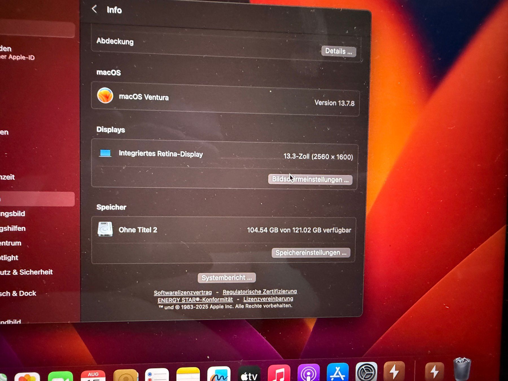Screen dimensions: 508x381
Task: Click the 'Ohne Titel 2' volume name
Action: (138, 230)
